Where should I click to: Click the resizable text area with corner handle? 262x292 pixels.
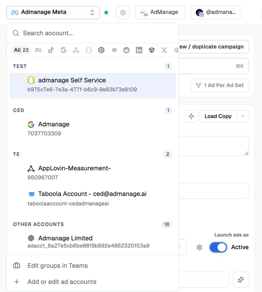click(214, 146)
